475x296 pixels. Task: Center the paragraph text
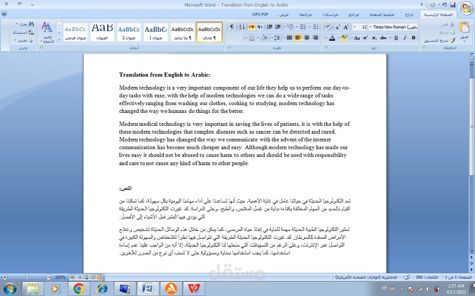[307, 38]
